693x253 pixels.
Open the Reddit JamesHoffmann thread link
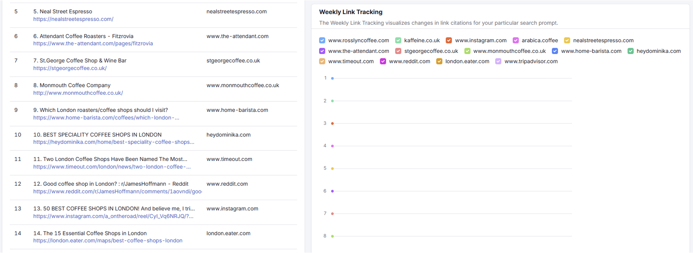pos(117,192)
